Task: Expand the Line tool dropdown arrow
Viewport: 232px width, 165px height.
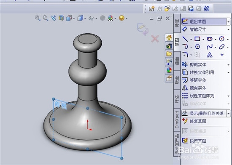Action: coord(191,40)
